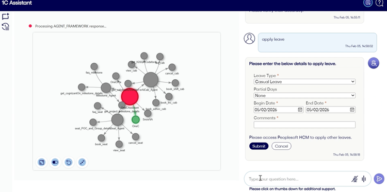Mute the microphone icon in chat box
The height and width of the screenshot is (192, 387).
[354, 179]
